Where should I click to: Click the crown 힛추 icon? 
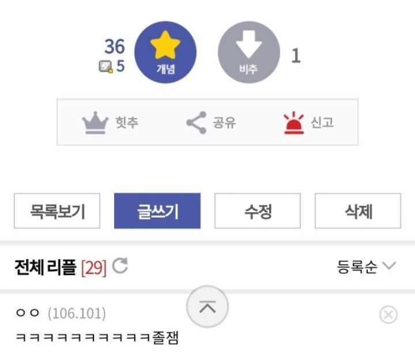[95, 123]
